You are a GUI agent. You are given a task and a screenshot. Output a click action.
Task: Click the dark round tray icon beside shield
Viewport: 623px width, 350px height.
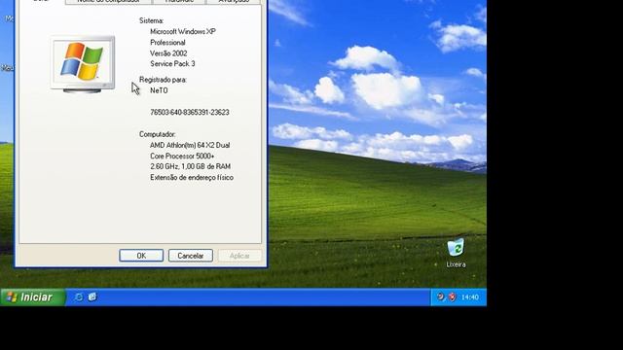pos(440,297)
